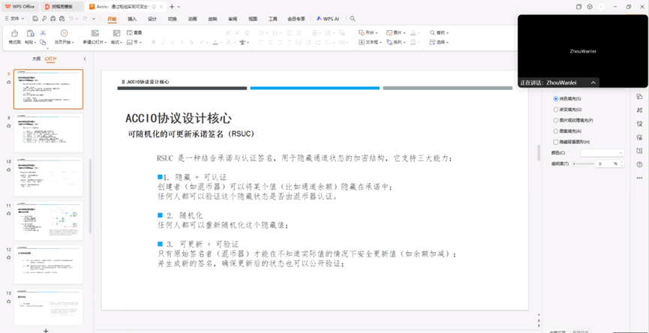This screenshot has width=649, height=333.
Task: Switch to the Insert (插入) ribbon tab
Action: pyautogui.click(x=132, y=19)
